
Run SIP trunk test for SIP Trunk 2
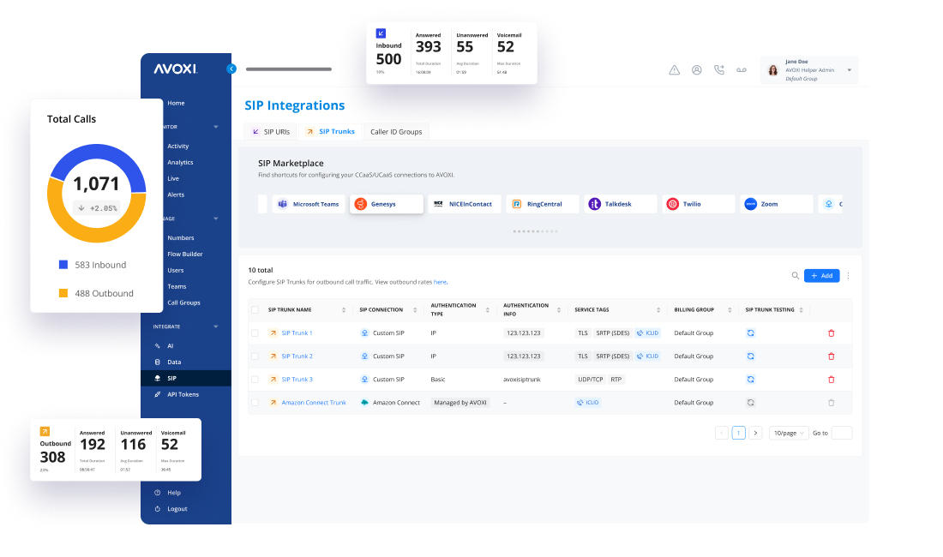(x=750, y=356)
